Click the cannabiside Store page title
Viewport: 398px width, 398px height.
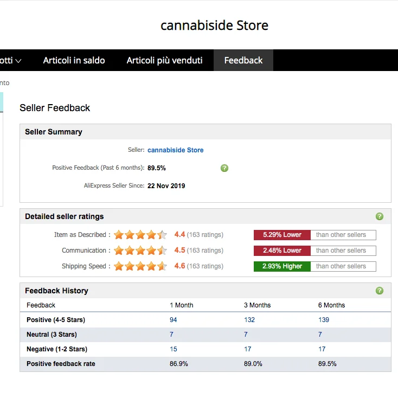[215, 25]
